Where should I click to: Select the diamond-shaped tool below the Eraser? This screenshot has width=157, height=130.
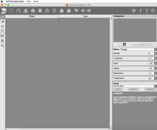click(x=2, y=26)
